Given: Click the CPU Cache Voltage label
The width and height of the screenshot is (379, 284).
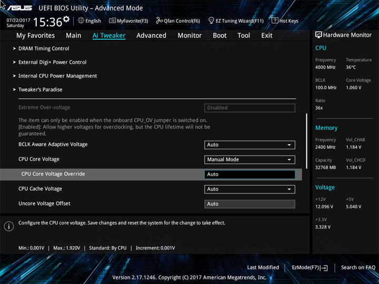Looking at the screenshot, I should pos(40,189).
